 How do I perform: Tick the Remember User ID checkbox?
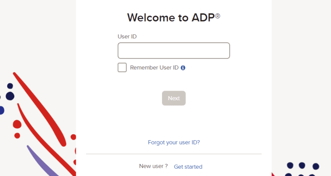(x=122, y=68)
